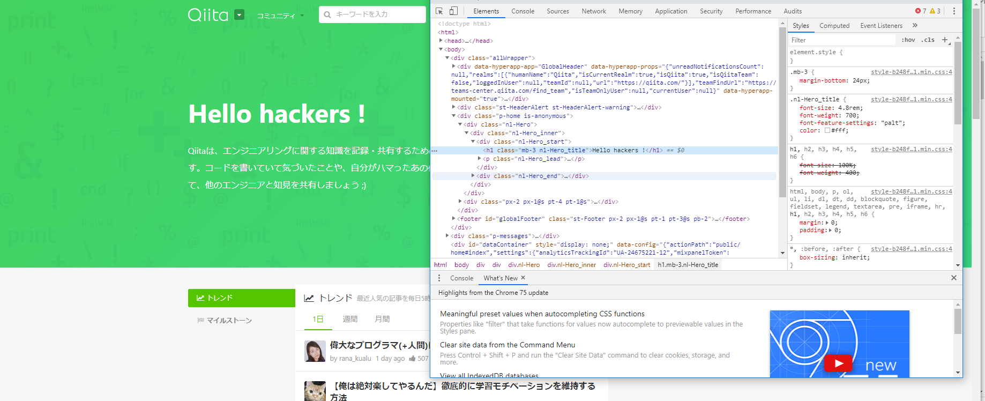985x401 pixels.
Task: Open the DevTools main three-dot menu
Action: pos(954,11)
